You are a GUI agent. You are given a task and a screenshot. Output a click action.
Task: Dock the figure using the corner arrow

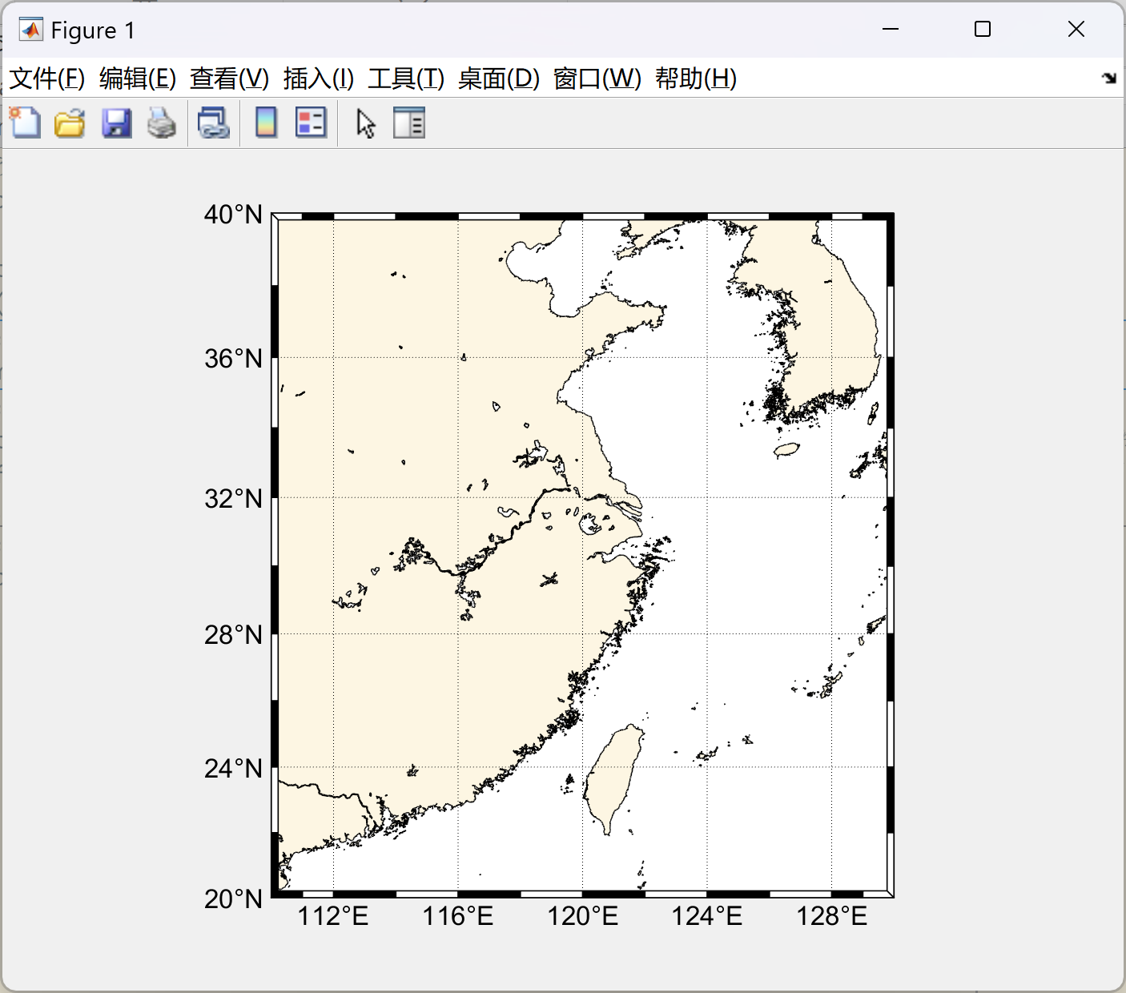(x=1109, y=78)
